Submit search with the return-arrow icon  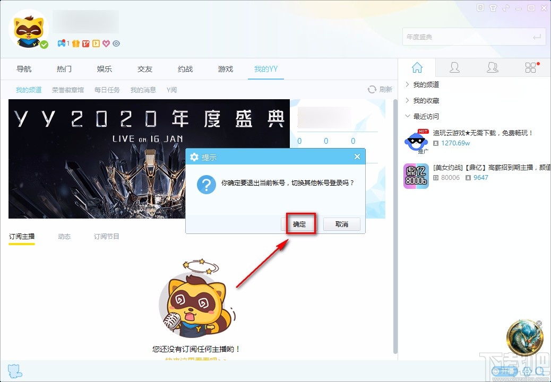[537, 37]
